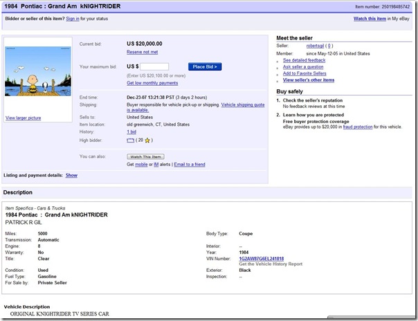Click the Transmission value Automatic
This screenshot has height=321, width=418.
[x=48, y=240]
